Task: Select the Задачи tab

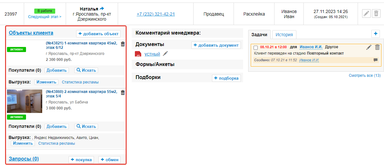Action: 259,35
